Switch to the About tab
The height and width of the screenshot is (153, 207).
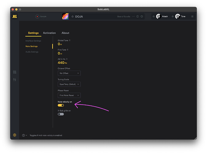65,33
